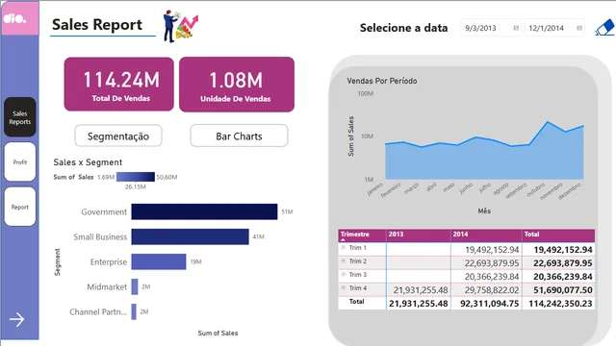Click the Sales x Segment chart title
This screenshot has width=616, height=346.
point(88,162)
